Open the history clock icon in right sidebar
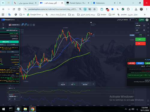150x112 pixels. (148, 32)
